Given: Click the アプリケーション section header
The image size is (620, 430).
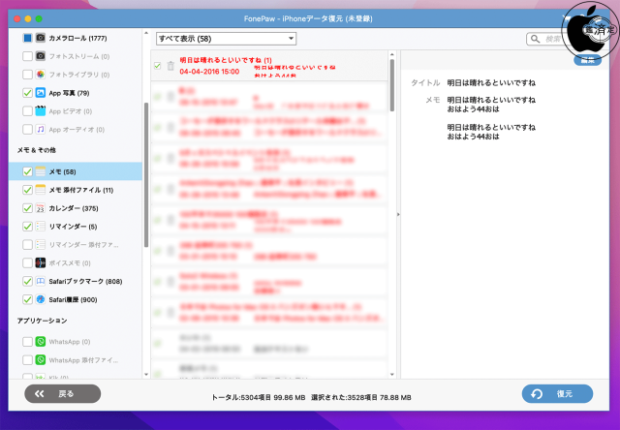Looking at the screenshot, I should (x=42, y=321).
